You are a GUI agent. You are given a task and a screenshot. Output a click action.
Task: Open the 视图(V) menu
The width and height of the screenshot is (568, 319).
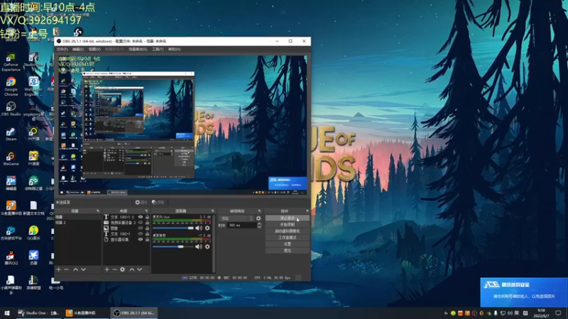94,49
